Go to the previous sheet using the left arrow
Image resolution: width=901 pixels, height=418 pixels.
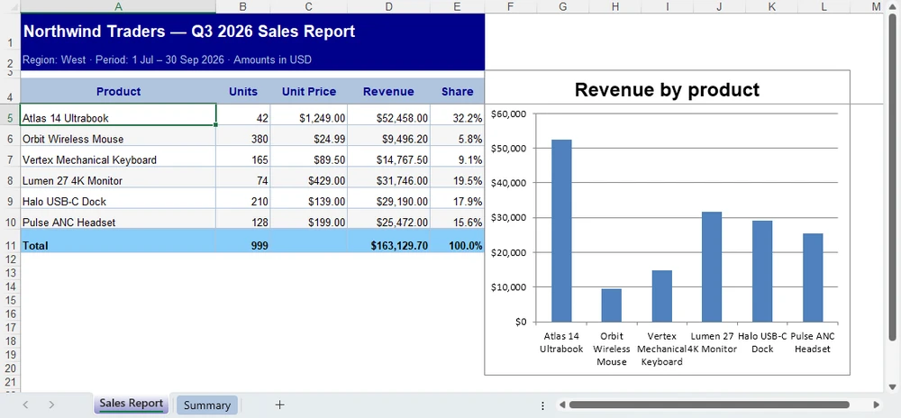(x=25, y=404)
